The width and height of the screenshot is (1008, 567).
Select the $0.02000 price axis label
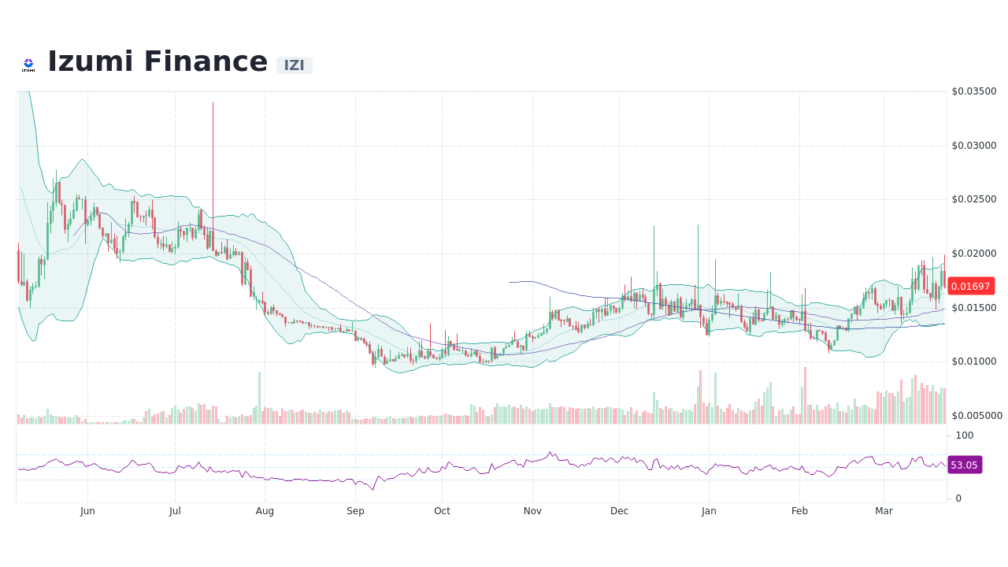click(975, 254)
